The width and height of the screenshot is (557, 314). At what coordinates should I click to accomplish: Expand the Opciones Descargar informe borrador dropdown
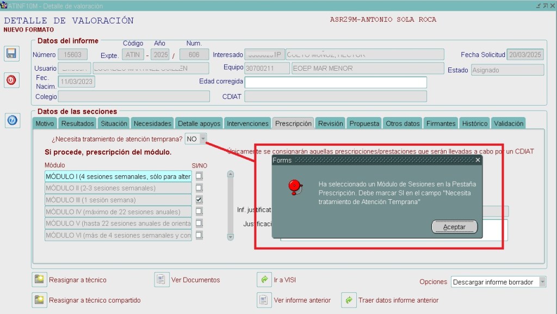click(x=542, y=282)
